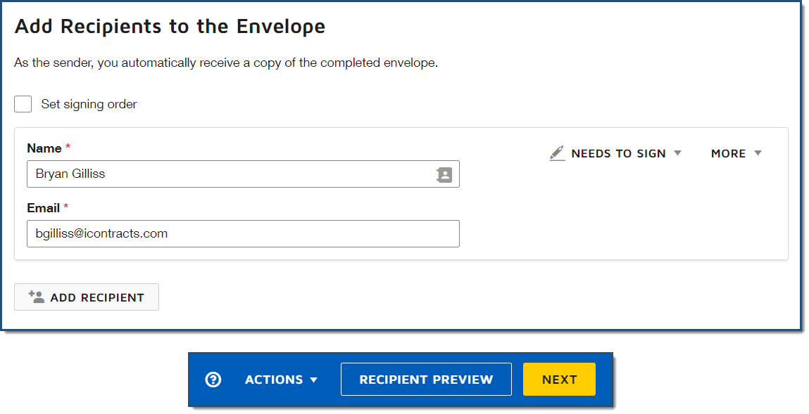Open the MORE options menu
Viewport: 809px width, 414px height.
(736, 153)
